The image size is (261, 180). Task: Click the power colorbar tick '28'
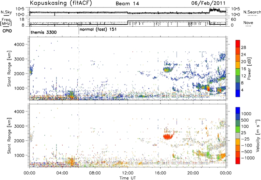coord(243,47)
